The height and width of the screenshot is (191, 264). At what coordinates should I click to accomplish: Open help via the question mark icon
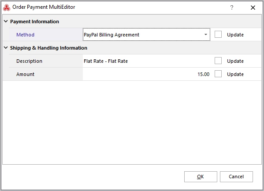(232, 7)
